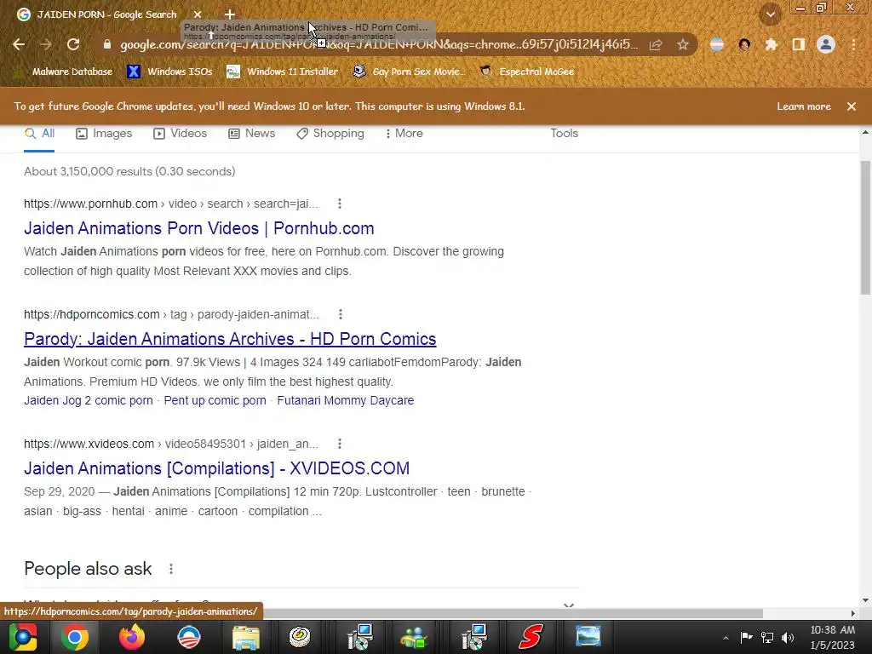872x654 pixels.
Task: Switch to the Shopping results tab
Action: pyautogui.click(x=330, y=134)
